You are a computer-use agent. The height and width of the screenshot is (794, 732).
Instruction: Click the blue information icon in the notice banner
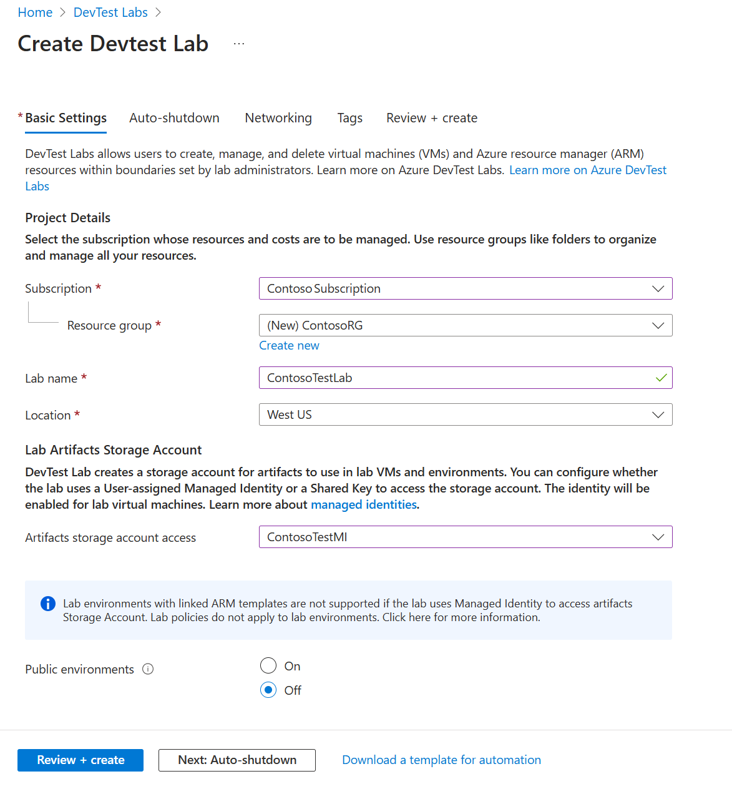[x=47, y=604]
